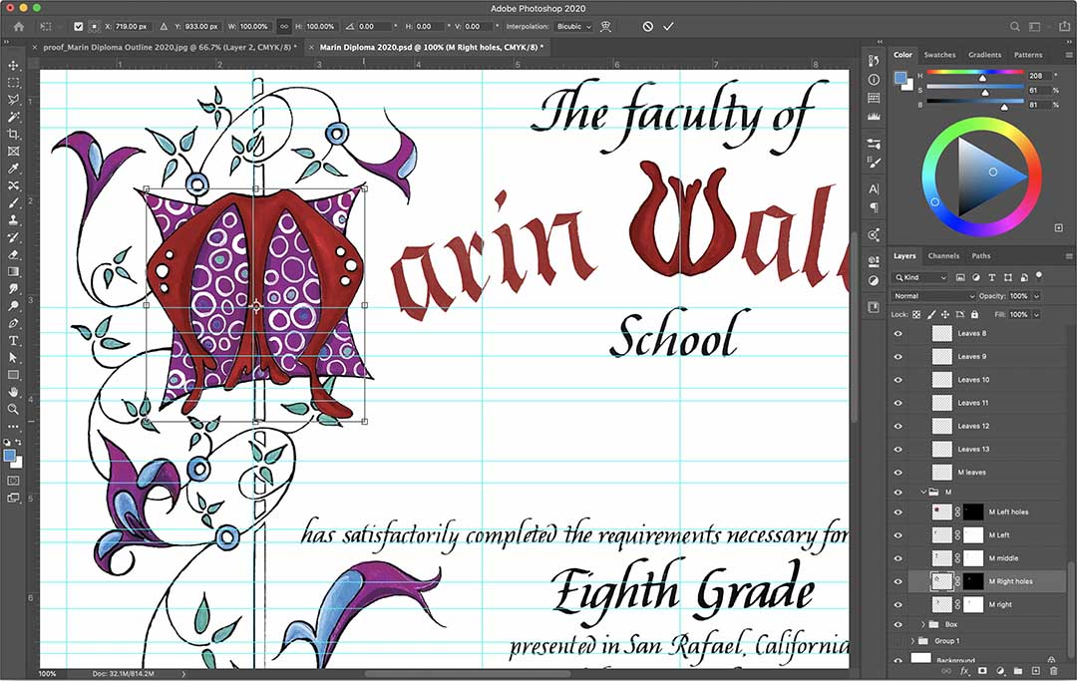Hide the M Right holes layer

[897, 581]
